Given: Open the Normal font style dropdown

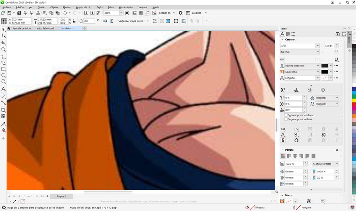Looking at the screenshot, I should pyautogui.click(x=317, y=52).
